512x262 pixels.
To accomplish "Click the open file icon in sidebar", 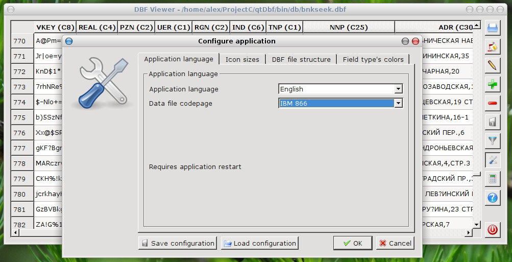I will [x=492, y=28].
